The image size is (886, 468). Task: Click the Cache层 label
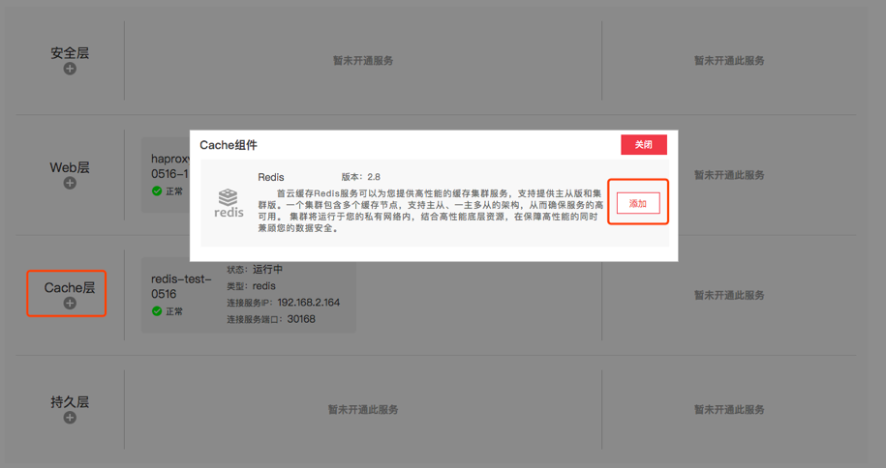pyautogui.click(x=70, y=287)
